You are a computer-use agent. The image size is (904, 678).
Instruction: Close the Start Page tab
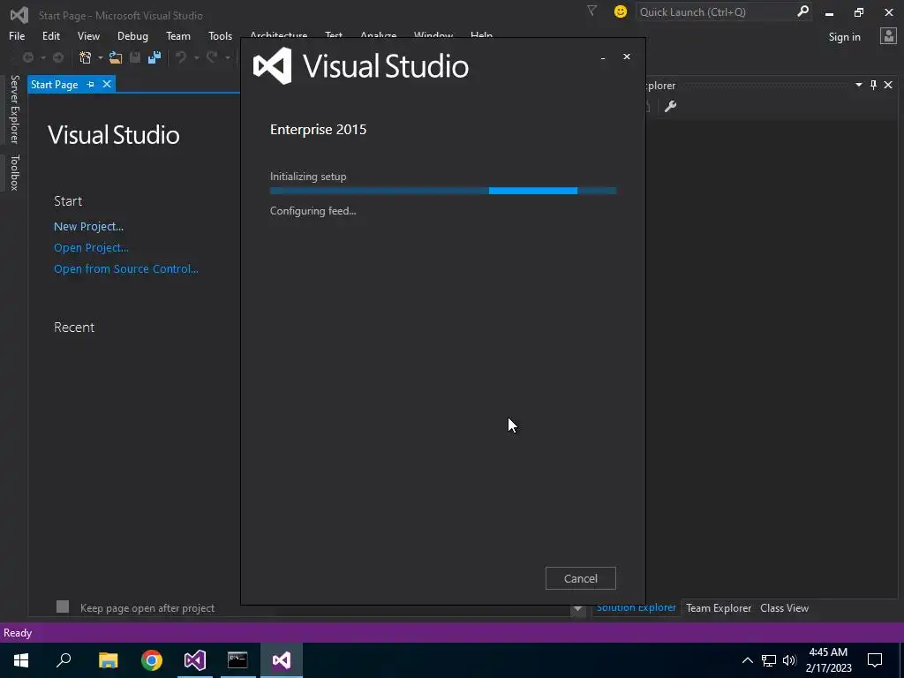[107, 84]
